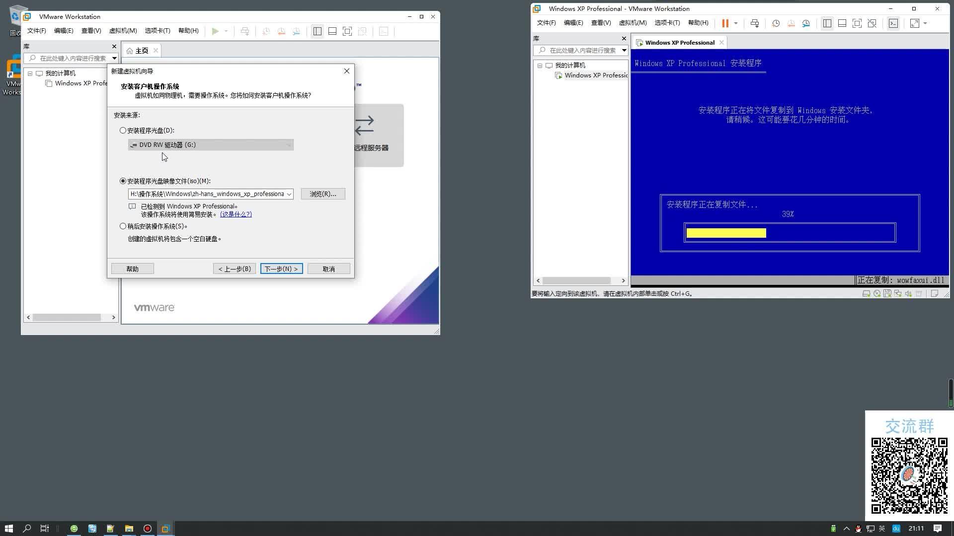Image resolution: width=954 pixels, height=536 pixels.
Task: Open library search dropdown in XP window
Action: click(x=624, y=50)
